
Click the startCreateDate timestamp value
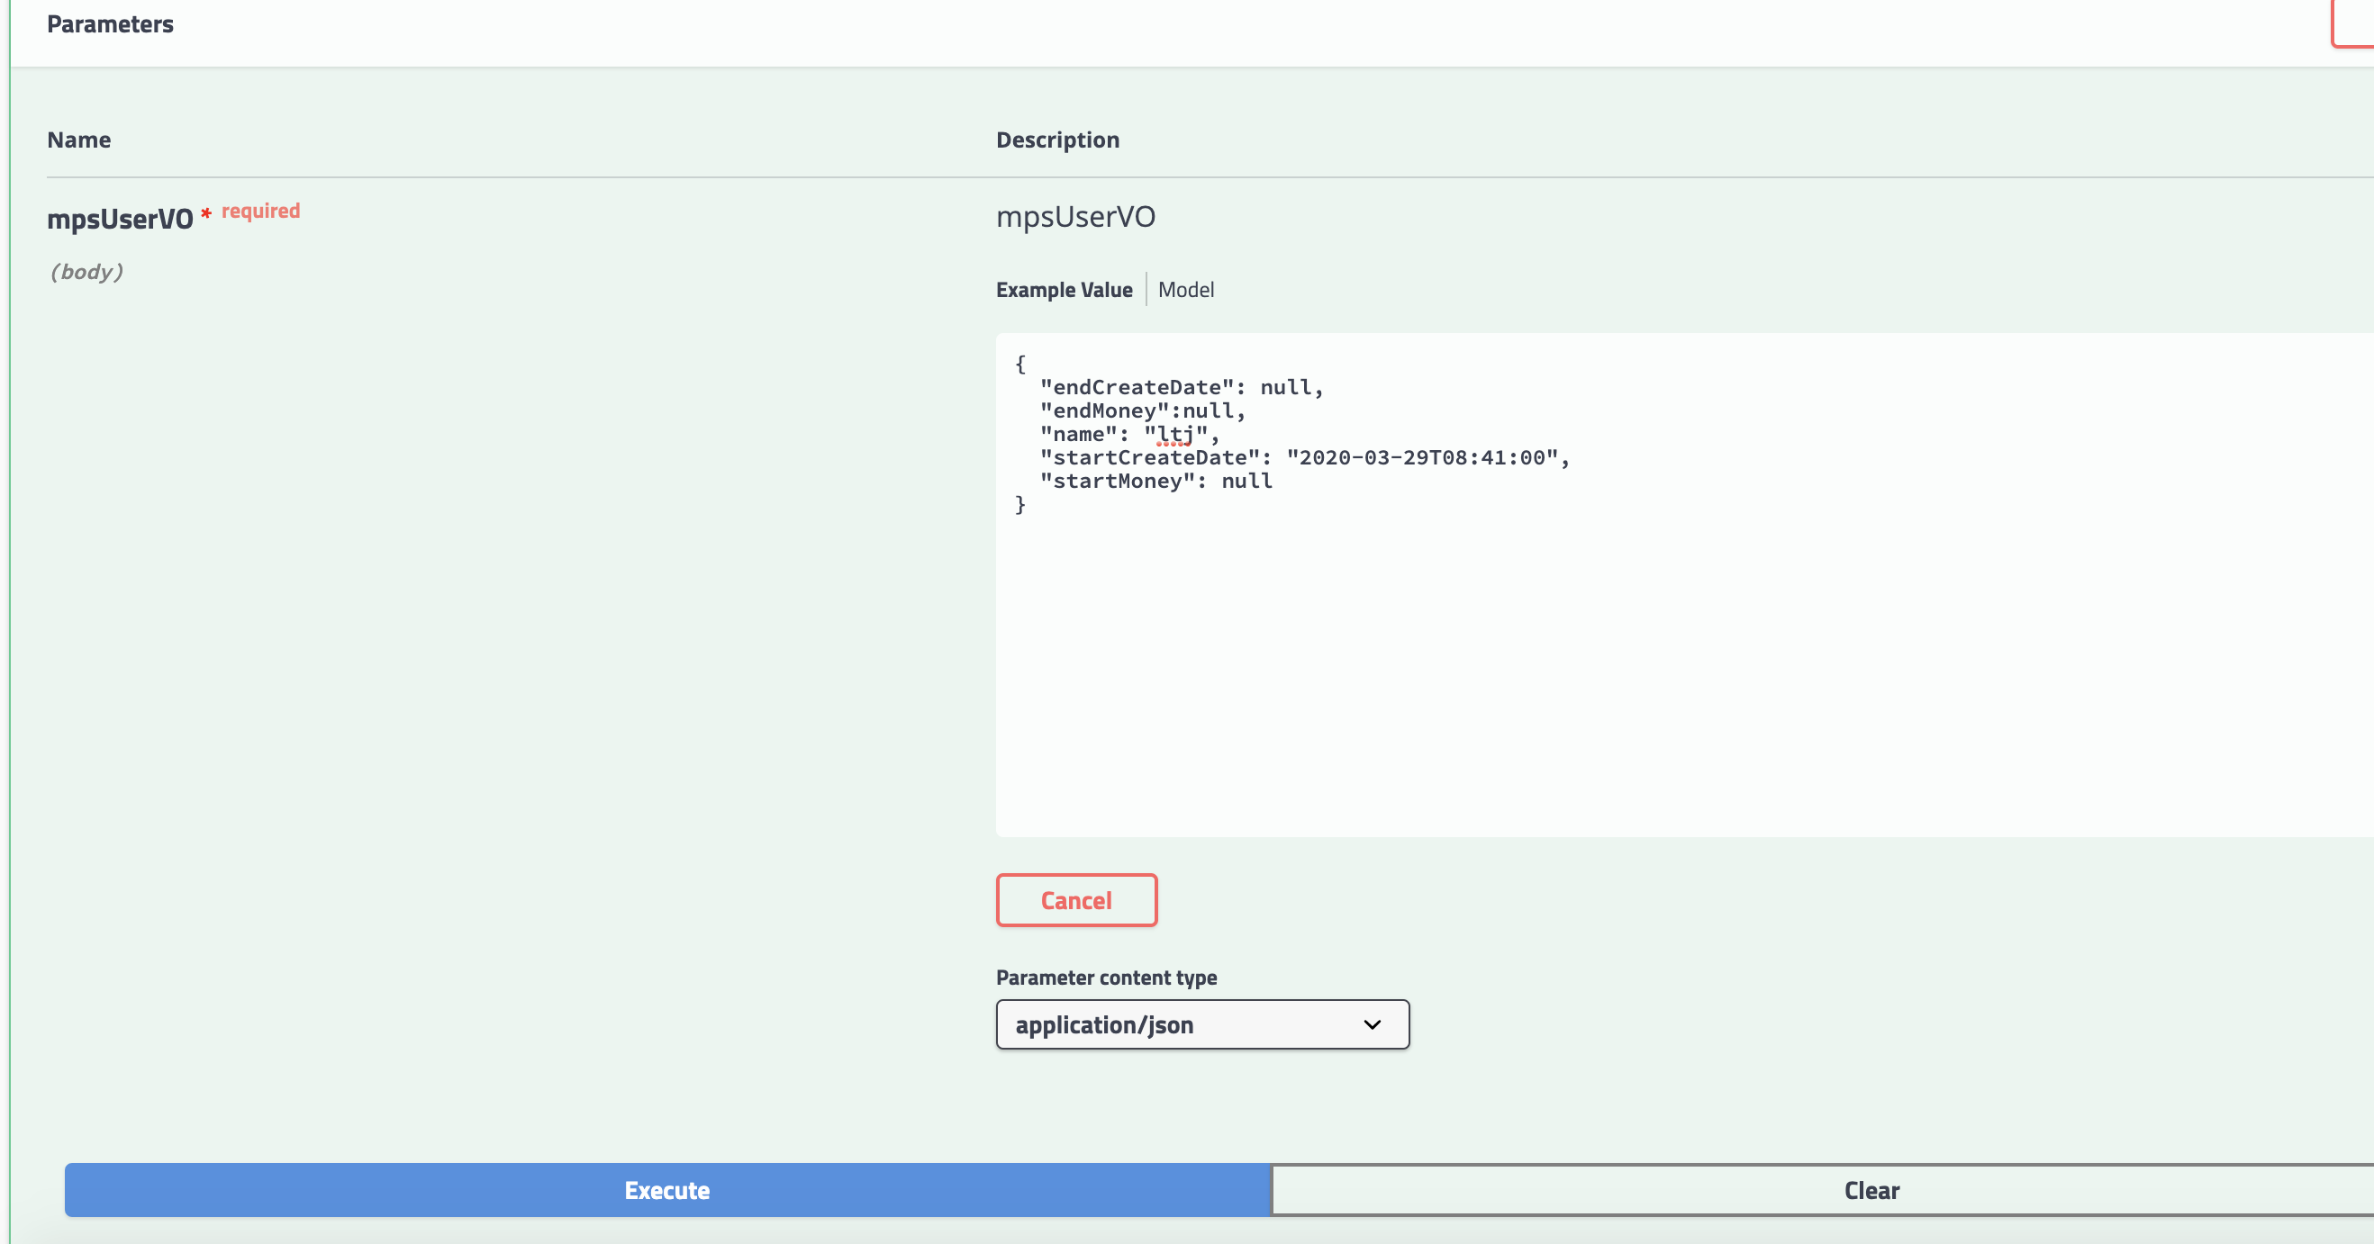[x=1421, y=457]
